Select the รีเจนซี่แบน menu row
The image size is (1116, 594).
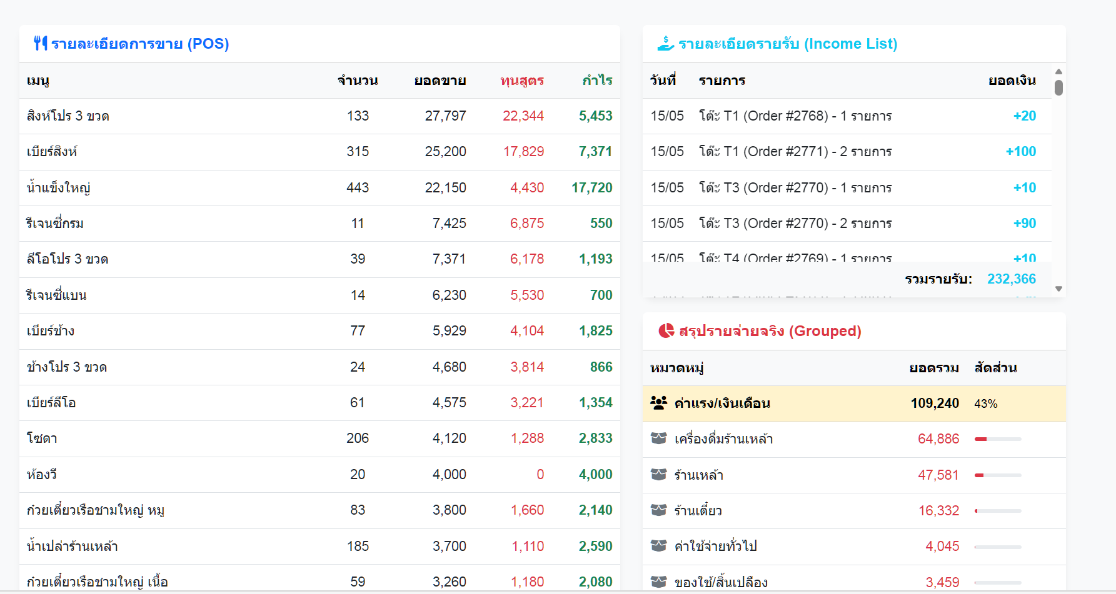pos(319,295)
